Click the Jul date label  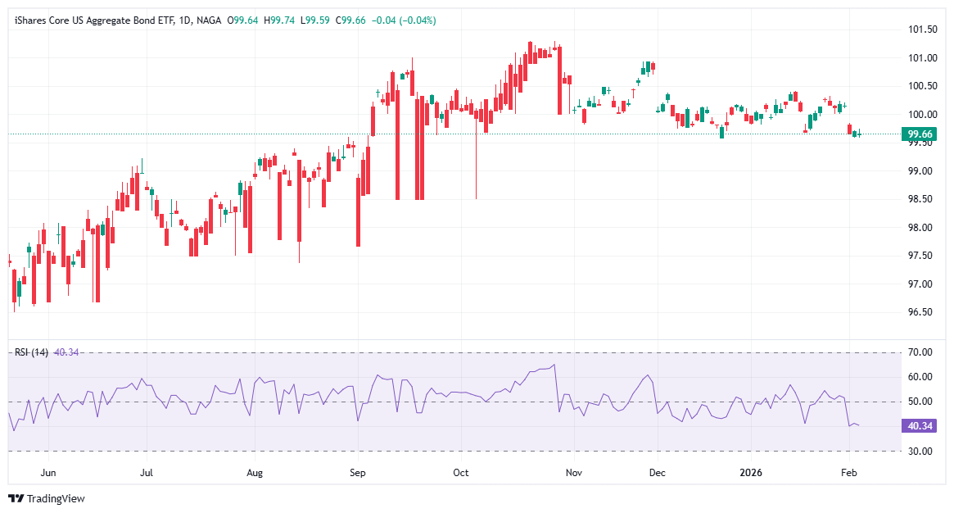tap(146, 473)
